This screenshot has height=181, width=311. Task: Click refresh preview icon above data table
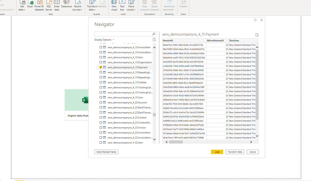(x=257, y=35)
